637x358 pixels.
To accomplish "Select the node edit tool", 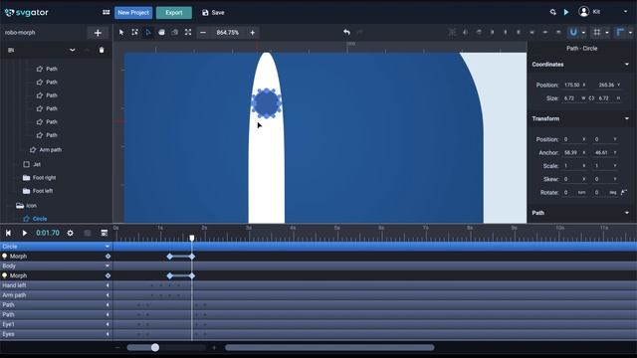I will coord(148,32).
